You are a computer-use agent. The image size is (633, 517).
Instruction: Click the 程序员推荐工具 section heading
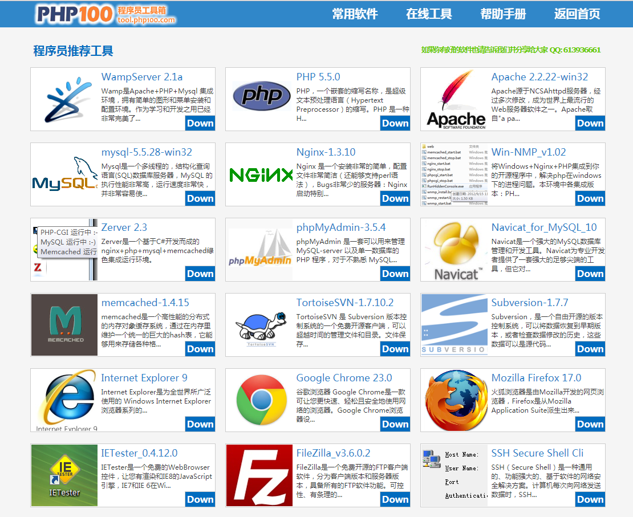pyautogui.click(x=73, y=51)
